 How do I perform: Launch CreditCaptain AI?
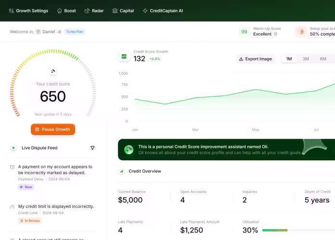[162, 11]
